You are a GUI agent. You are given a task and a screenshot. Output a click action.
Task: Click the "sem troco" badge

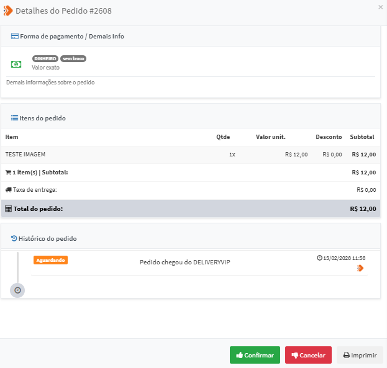coord(73,58)
